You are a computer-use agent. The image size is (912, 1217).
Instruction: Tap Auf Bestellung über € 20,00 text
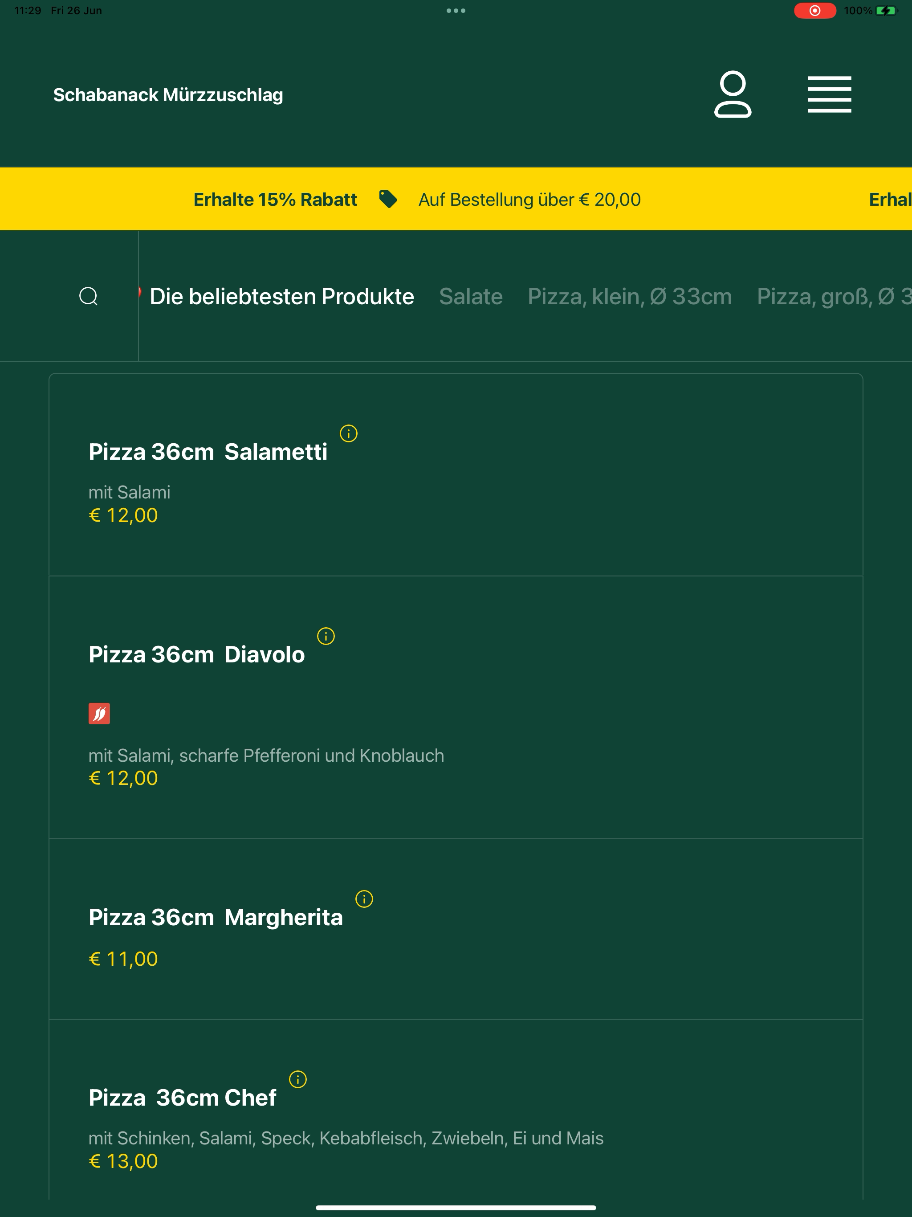tap(530, 199)
